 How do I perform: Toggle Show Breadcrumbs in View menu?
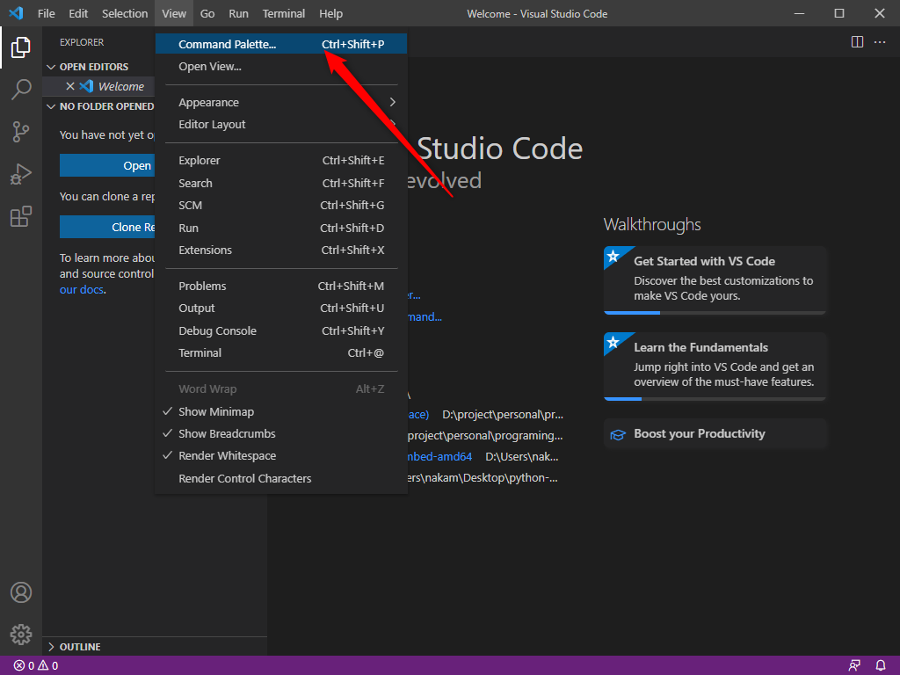click(x=281, y=434)
